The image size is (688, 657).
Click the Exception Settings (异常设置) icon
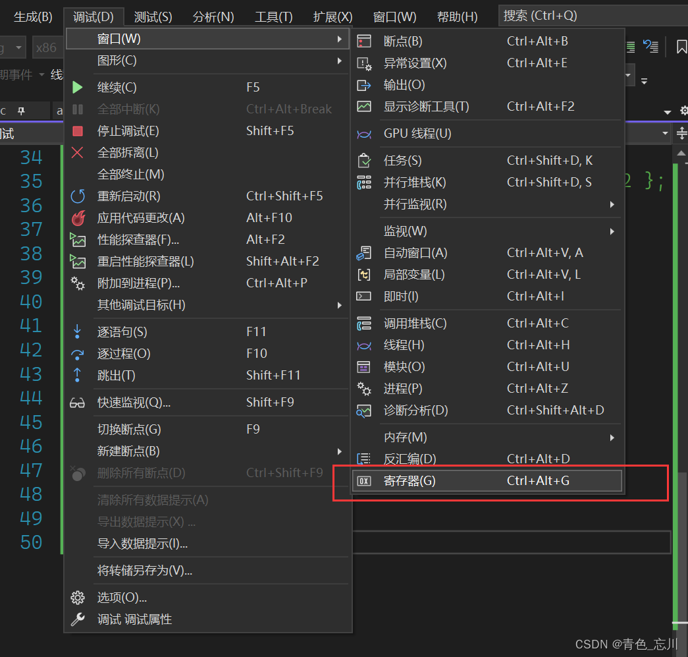(364, 64)
